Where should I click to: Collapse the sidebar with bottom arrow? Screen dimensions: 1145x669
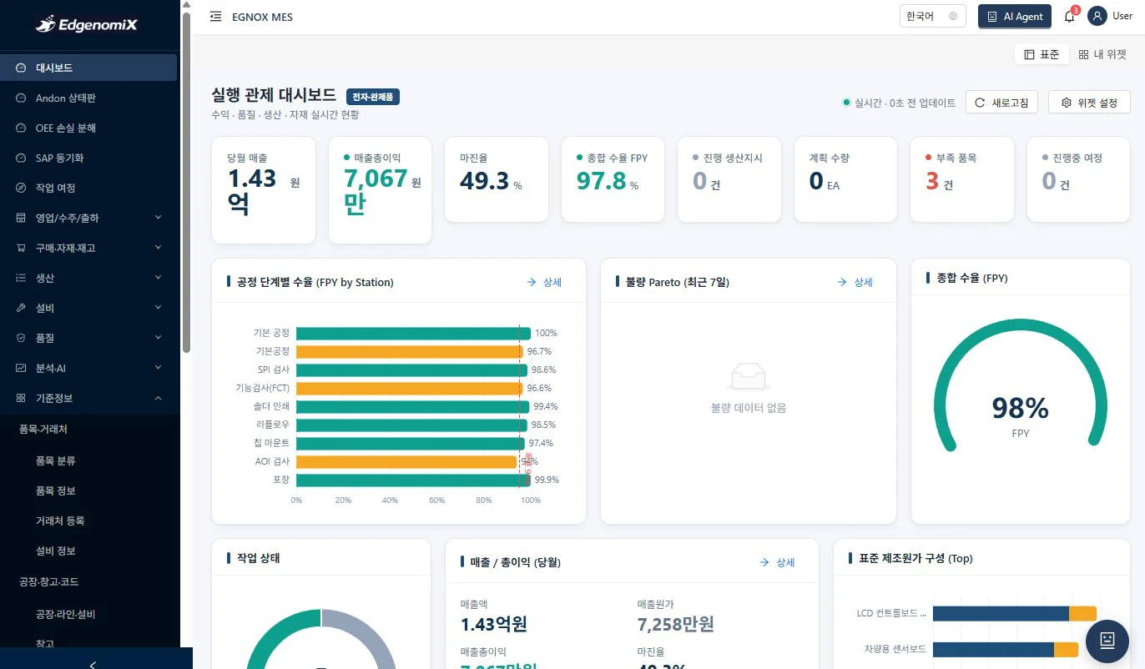pyautogui.click(x=93, y=665)
